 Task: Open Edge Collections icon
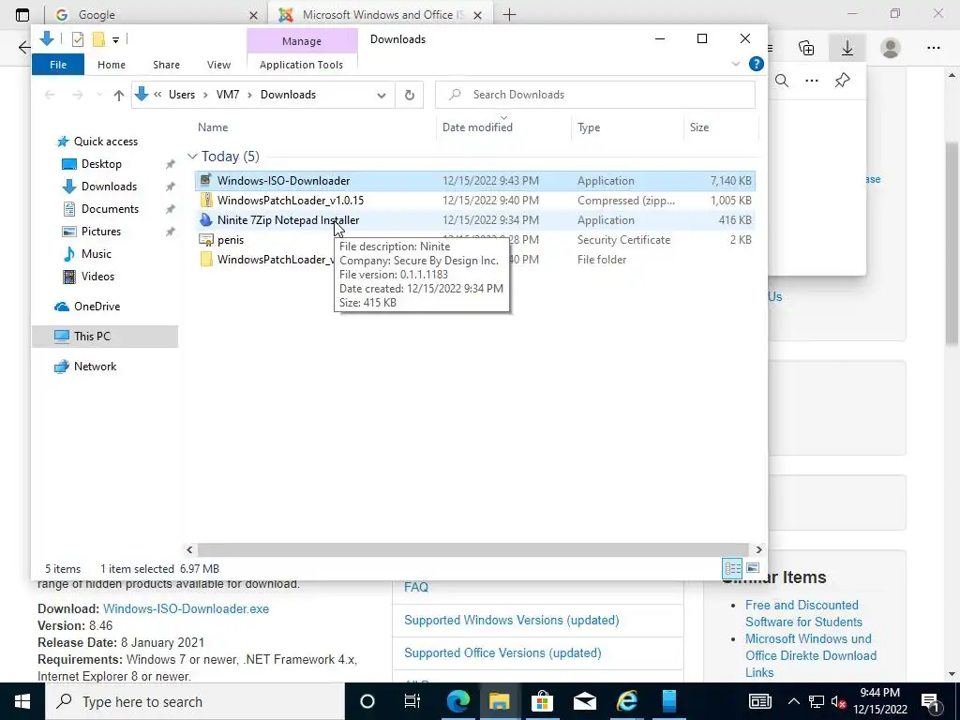(806, 48)
